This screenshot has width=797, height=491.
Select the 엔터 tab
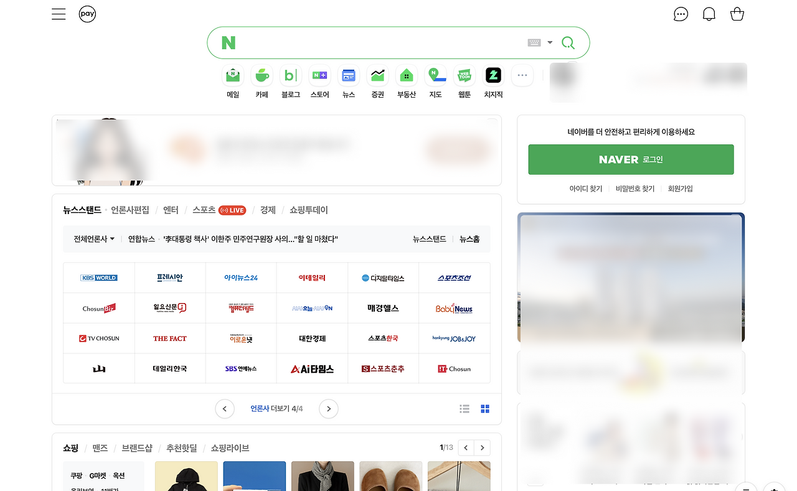click(x=171, y=210)
